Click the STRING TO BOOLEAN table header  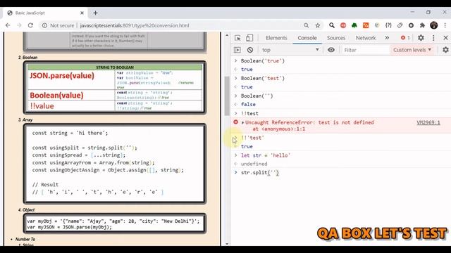pos(115,67)
